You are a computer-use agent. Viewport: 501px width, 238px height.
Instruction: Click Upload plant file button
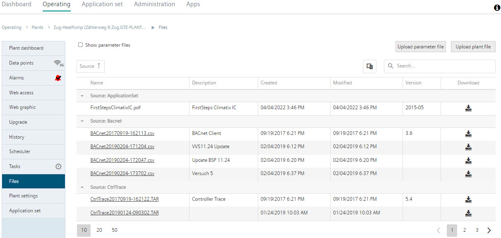(473, 47)
